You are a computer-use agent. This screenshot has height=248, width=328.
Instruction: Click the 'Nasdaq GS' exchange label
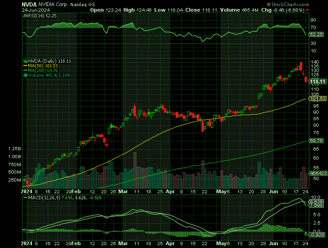coord(82,4)
